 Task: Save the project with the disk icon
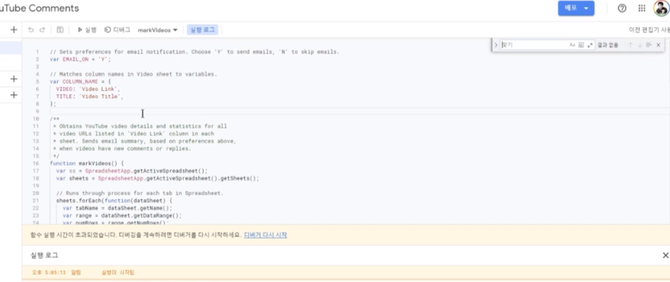coord(60,30)
